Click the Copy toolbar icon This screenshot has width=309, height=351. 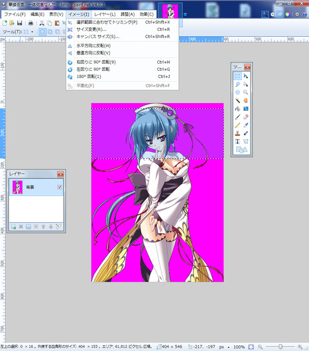pyautogui.click(x=50, y=23)
